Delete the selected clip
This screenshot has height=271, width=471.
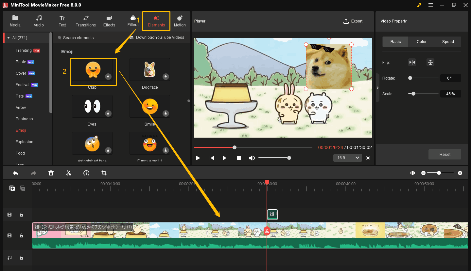51,173
